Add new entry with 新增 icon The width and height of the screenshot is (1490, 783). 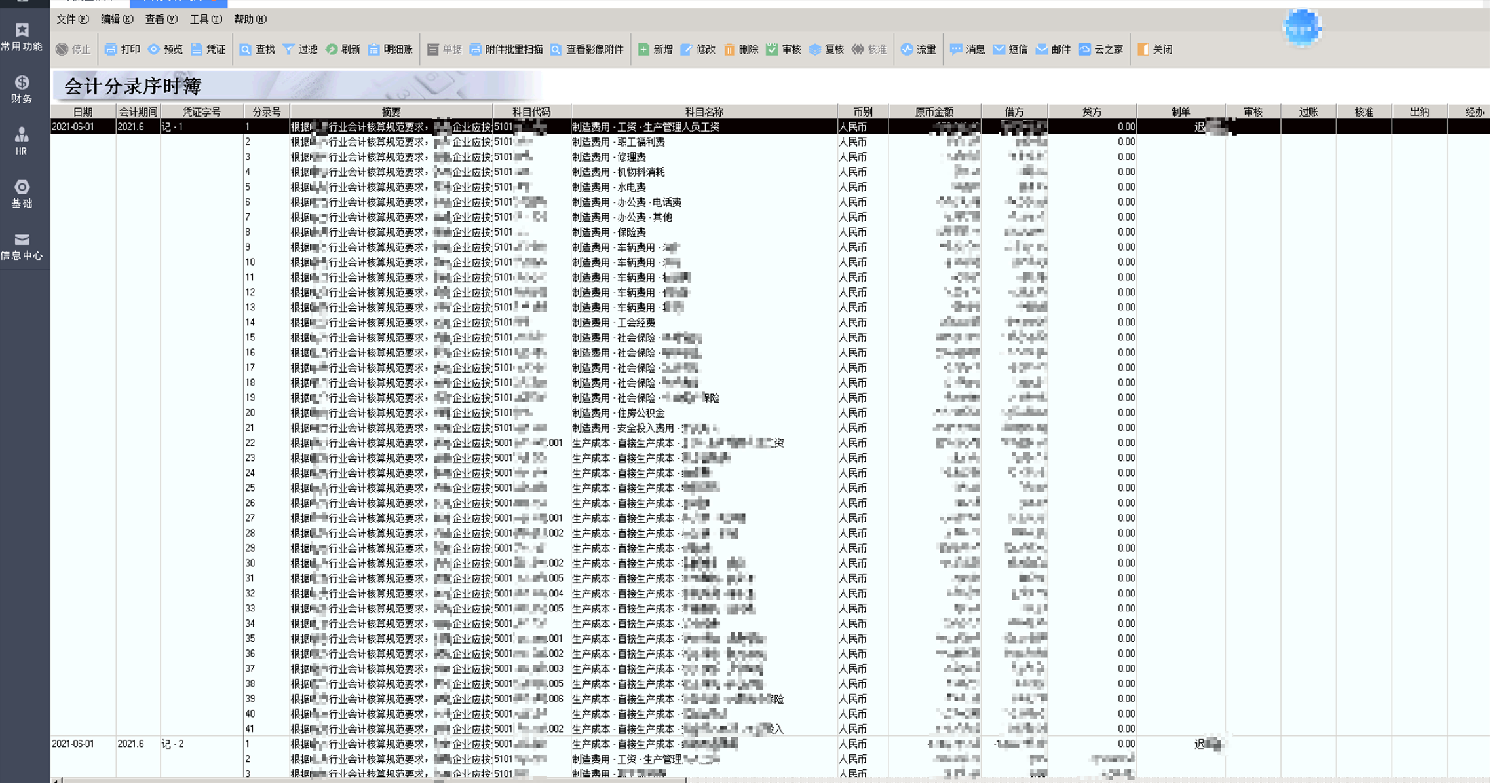(x=643, y=49)
